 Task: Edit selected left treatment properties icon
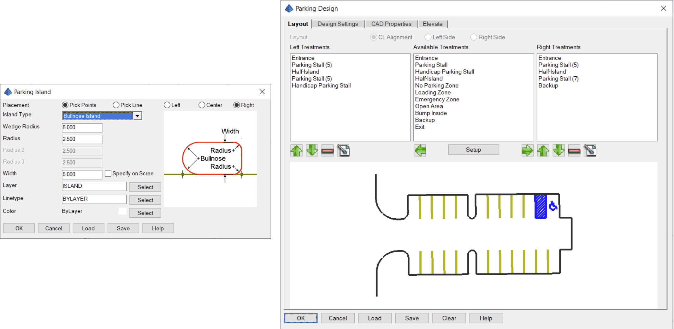[343, 150]
